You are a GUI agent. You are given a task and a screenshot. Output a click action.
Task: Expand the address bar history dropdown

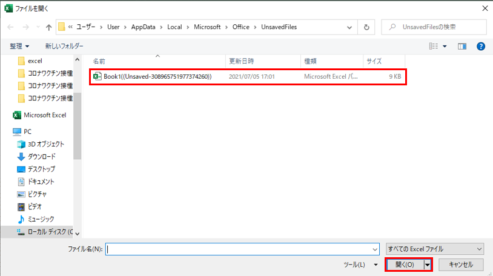(x=351, y=27)
